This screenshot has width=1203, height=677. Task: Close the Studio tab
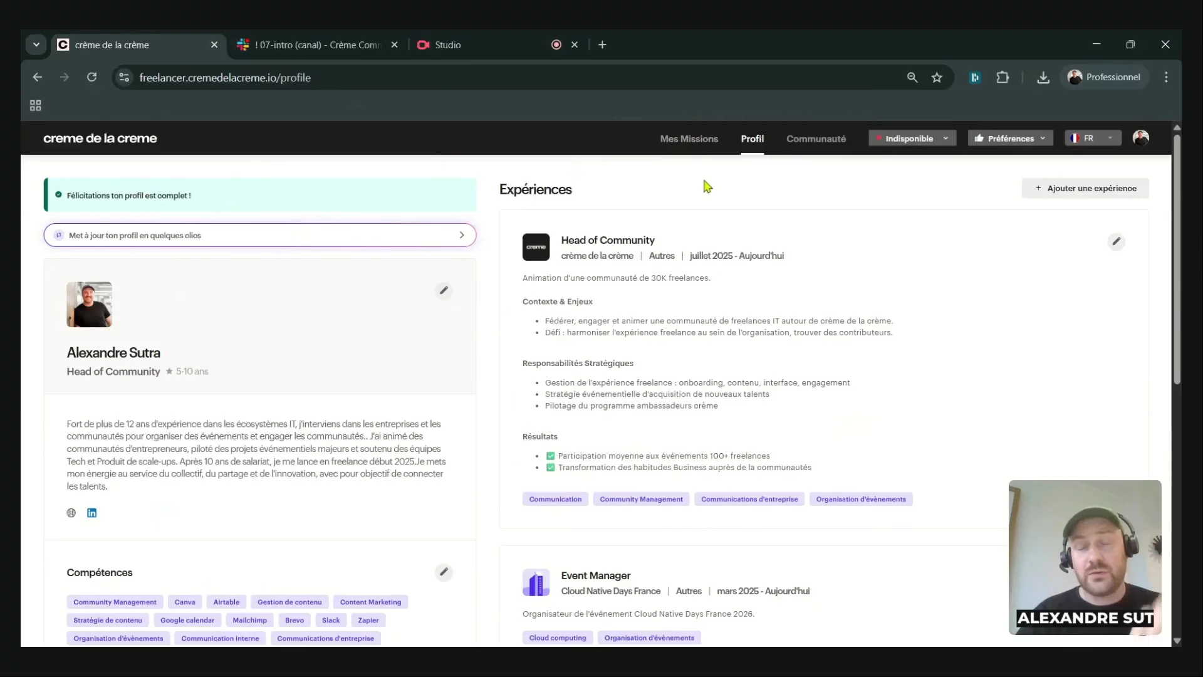coord(575,45)
